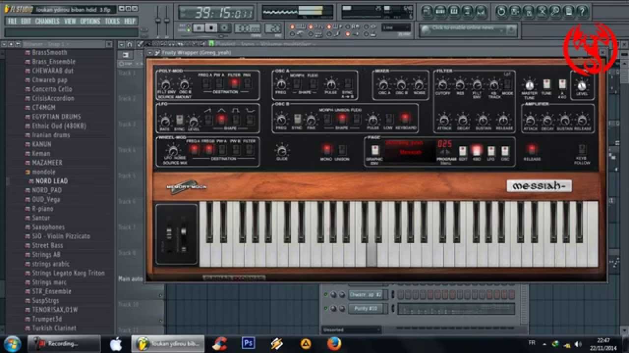Click the stop button in transport

pyautogui.click(x=211, y=28)
